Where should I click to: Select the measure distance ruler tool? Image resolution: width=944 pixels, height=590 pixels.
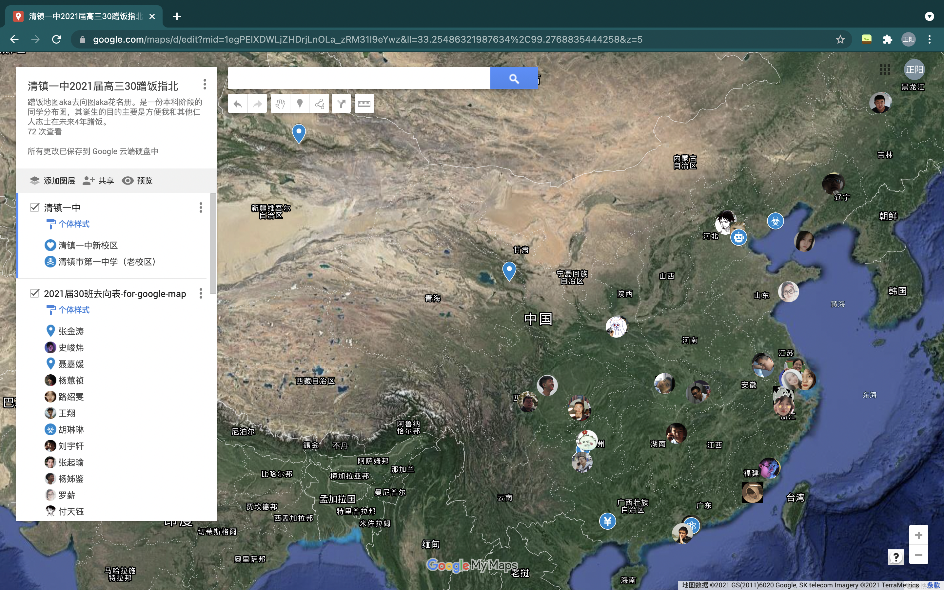[x=364, y=104]
